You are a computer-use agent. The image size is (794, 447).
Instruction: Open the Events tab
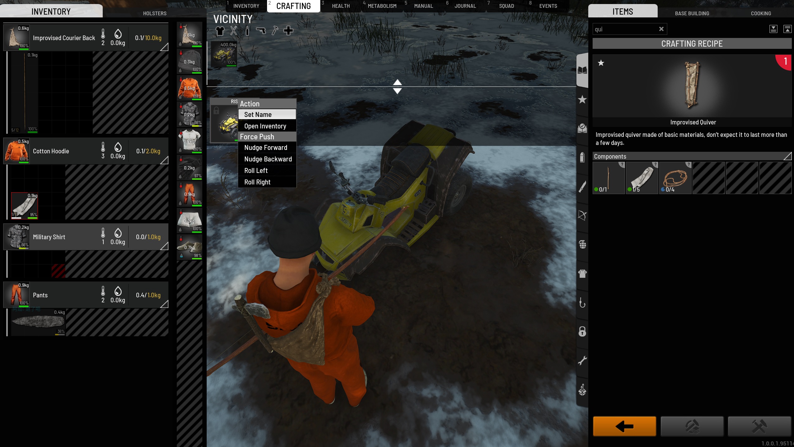click(x=548, y=6)
